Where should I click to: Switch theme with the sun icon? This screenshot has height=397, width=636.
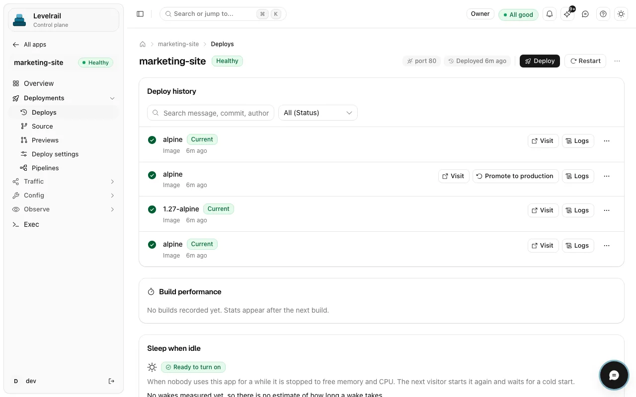pos(621,14)
